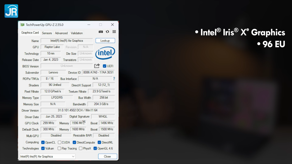
Task: Switch to the Sensors tab
Action: click(47, 33)
